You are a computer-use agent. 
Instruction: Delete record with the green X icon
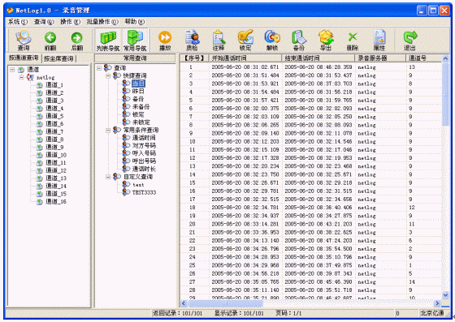click(353, 41)
